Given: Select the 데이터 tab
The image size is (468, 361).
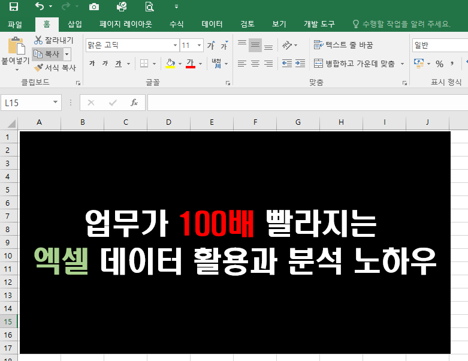Looking at the screenshot, I should tap(212, 24).
